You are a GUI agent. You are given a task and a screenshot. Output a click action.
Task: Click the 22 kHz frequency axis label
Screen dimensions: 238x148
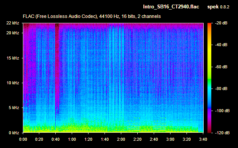pyautogui.click(x=13, y=23)
